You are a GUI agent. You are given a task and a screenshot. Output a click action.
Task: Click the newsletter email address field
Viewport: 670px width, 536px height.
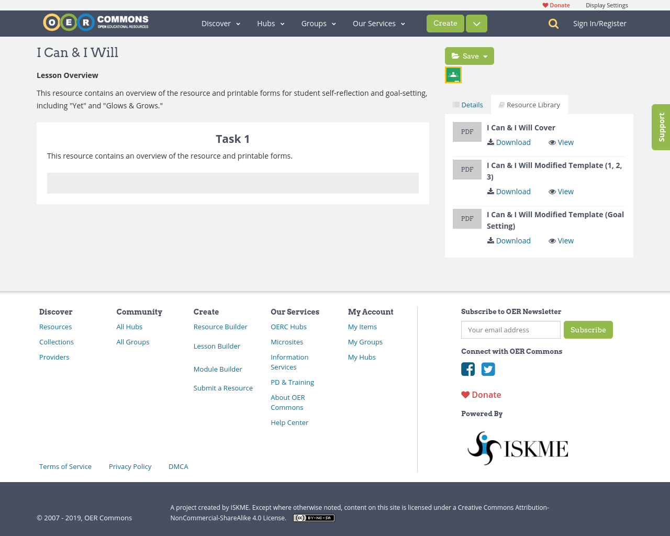[x=511, y=330]
